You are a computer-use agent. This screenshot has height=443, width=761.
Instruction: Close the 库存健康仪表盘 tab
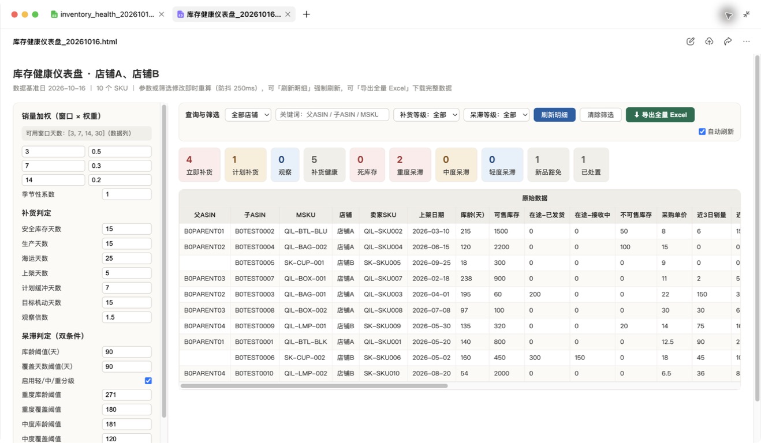[288, 14]
